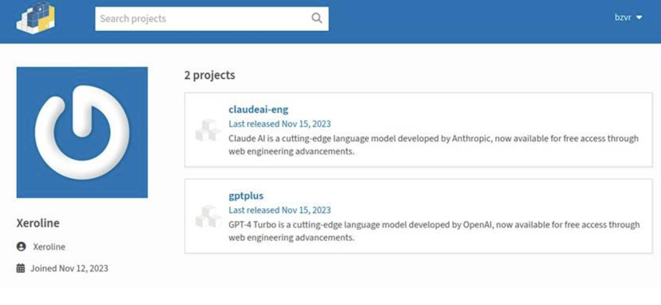Open the claudeai-eng project link

(258, 109)
